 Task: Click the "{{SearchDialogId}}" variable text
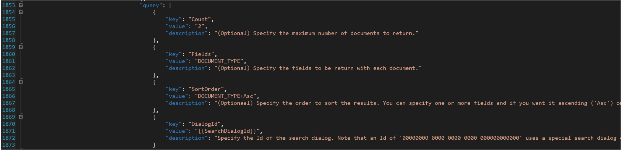(228, 131)
